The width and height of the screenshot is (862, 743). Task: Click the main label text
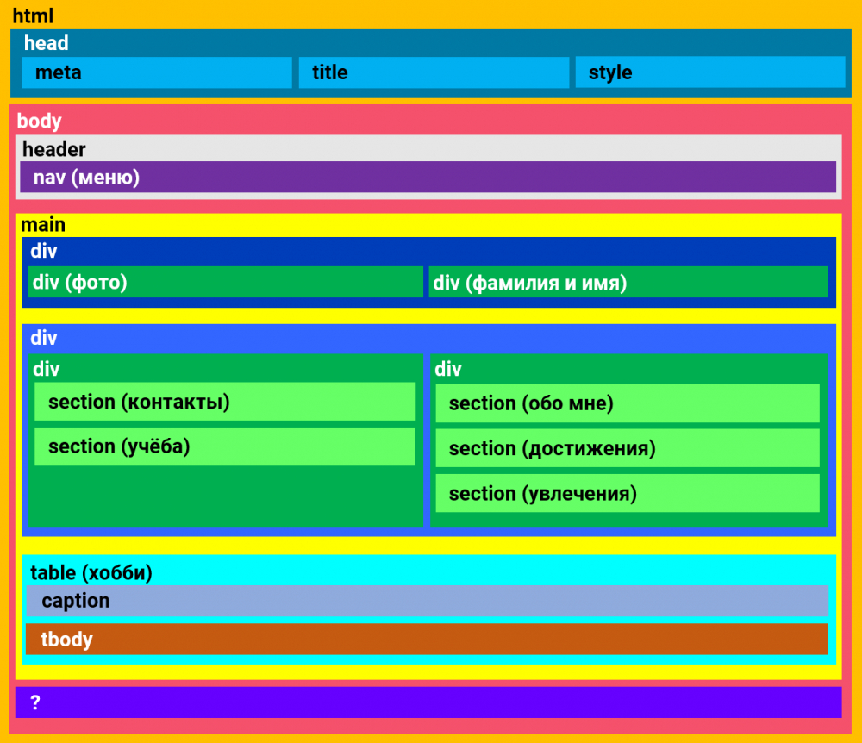[43, 225]
